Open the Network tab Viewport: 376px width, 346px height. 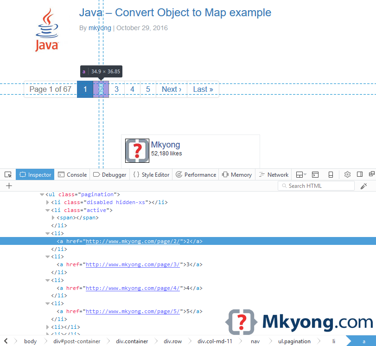274,175
